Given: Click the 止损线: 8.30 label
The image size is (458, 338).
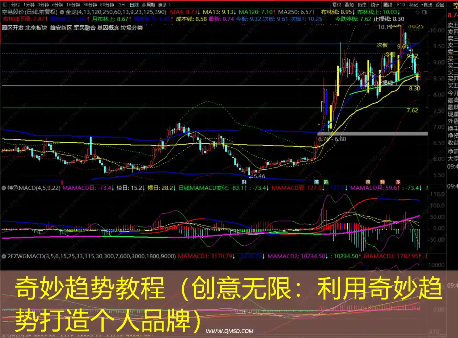Looking at the screenshot, I should point(389,19).
